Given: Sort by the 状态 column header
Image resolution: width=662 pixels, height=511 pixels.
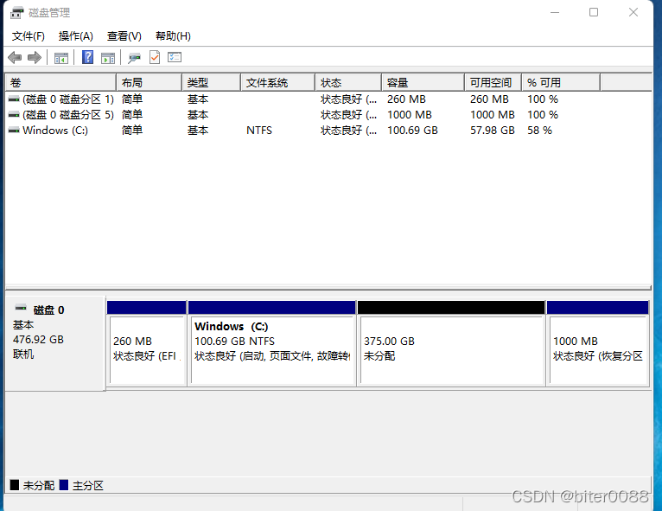Looking at the screenshot, I should (348, 83).
